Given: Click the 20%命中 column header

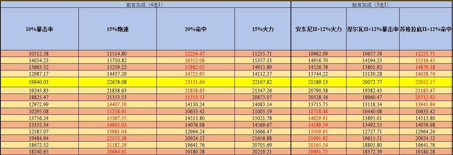Looking at the screenshot, I should (196, 29).
